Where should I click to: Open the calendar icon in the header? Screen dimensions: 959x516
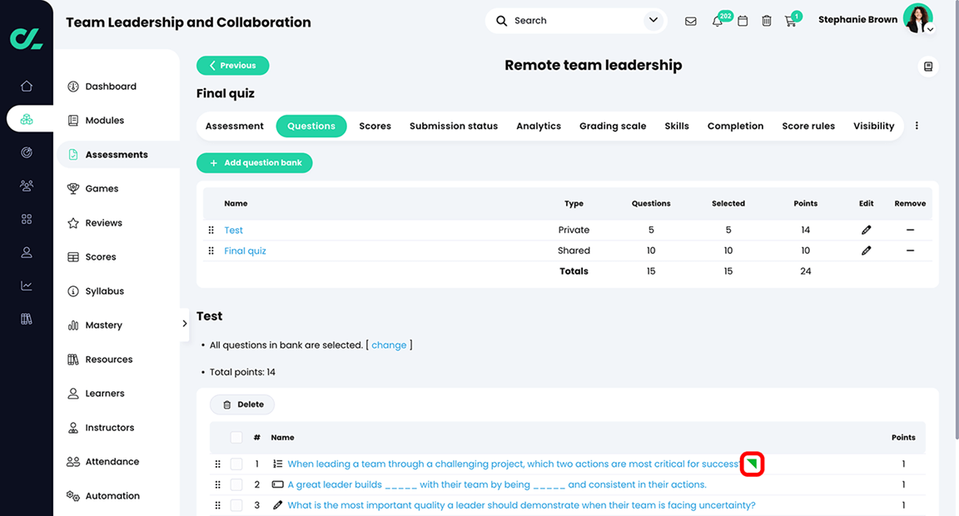click(743, 21)
